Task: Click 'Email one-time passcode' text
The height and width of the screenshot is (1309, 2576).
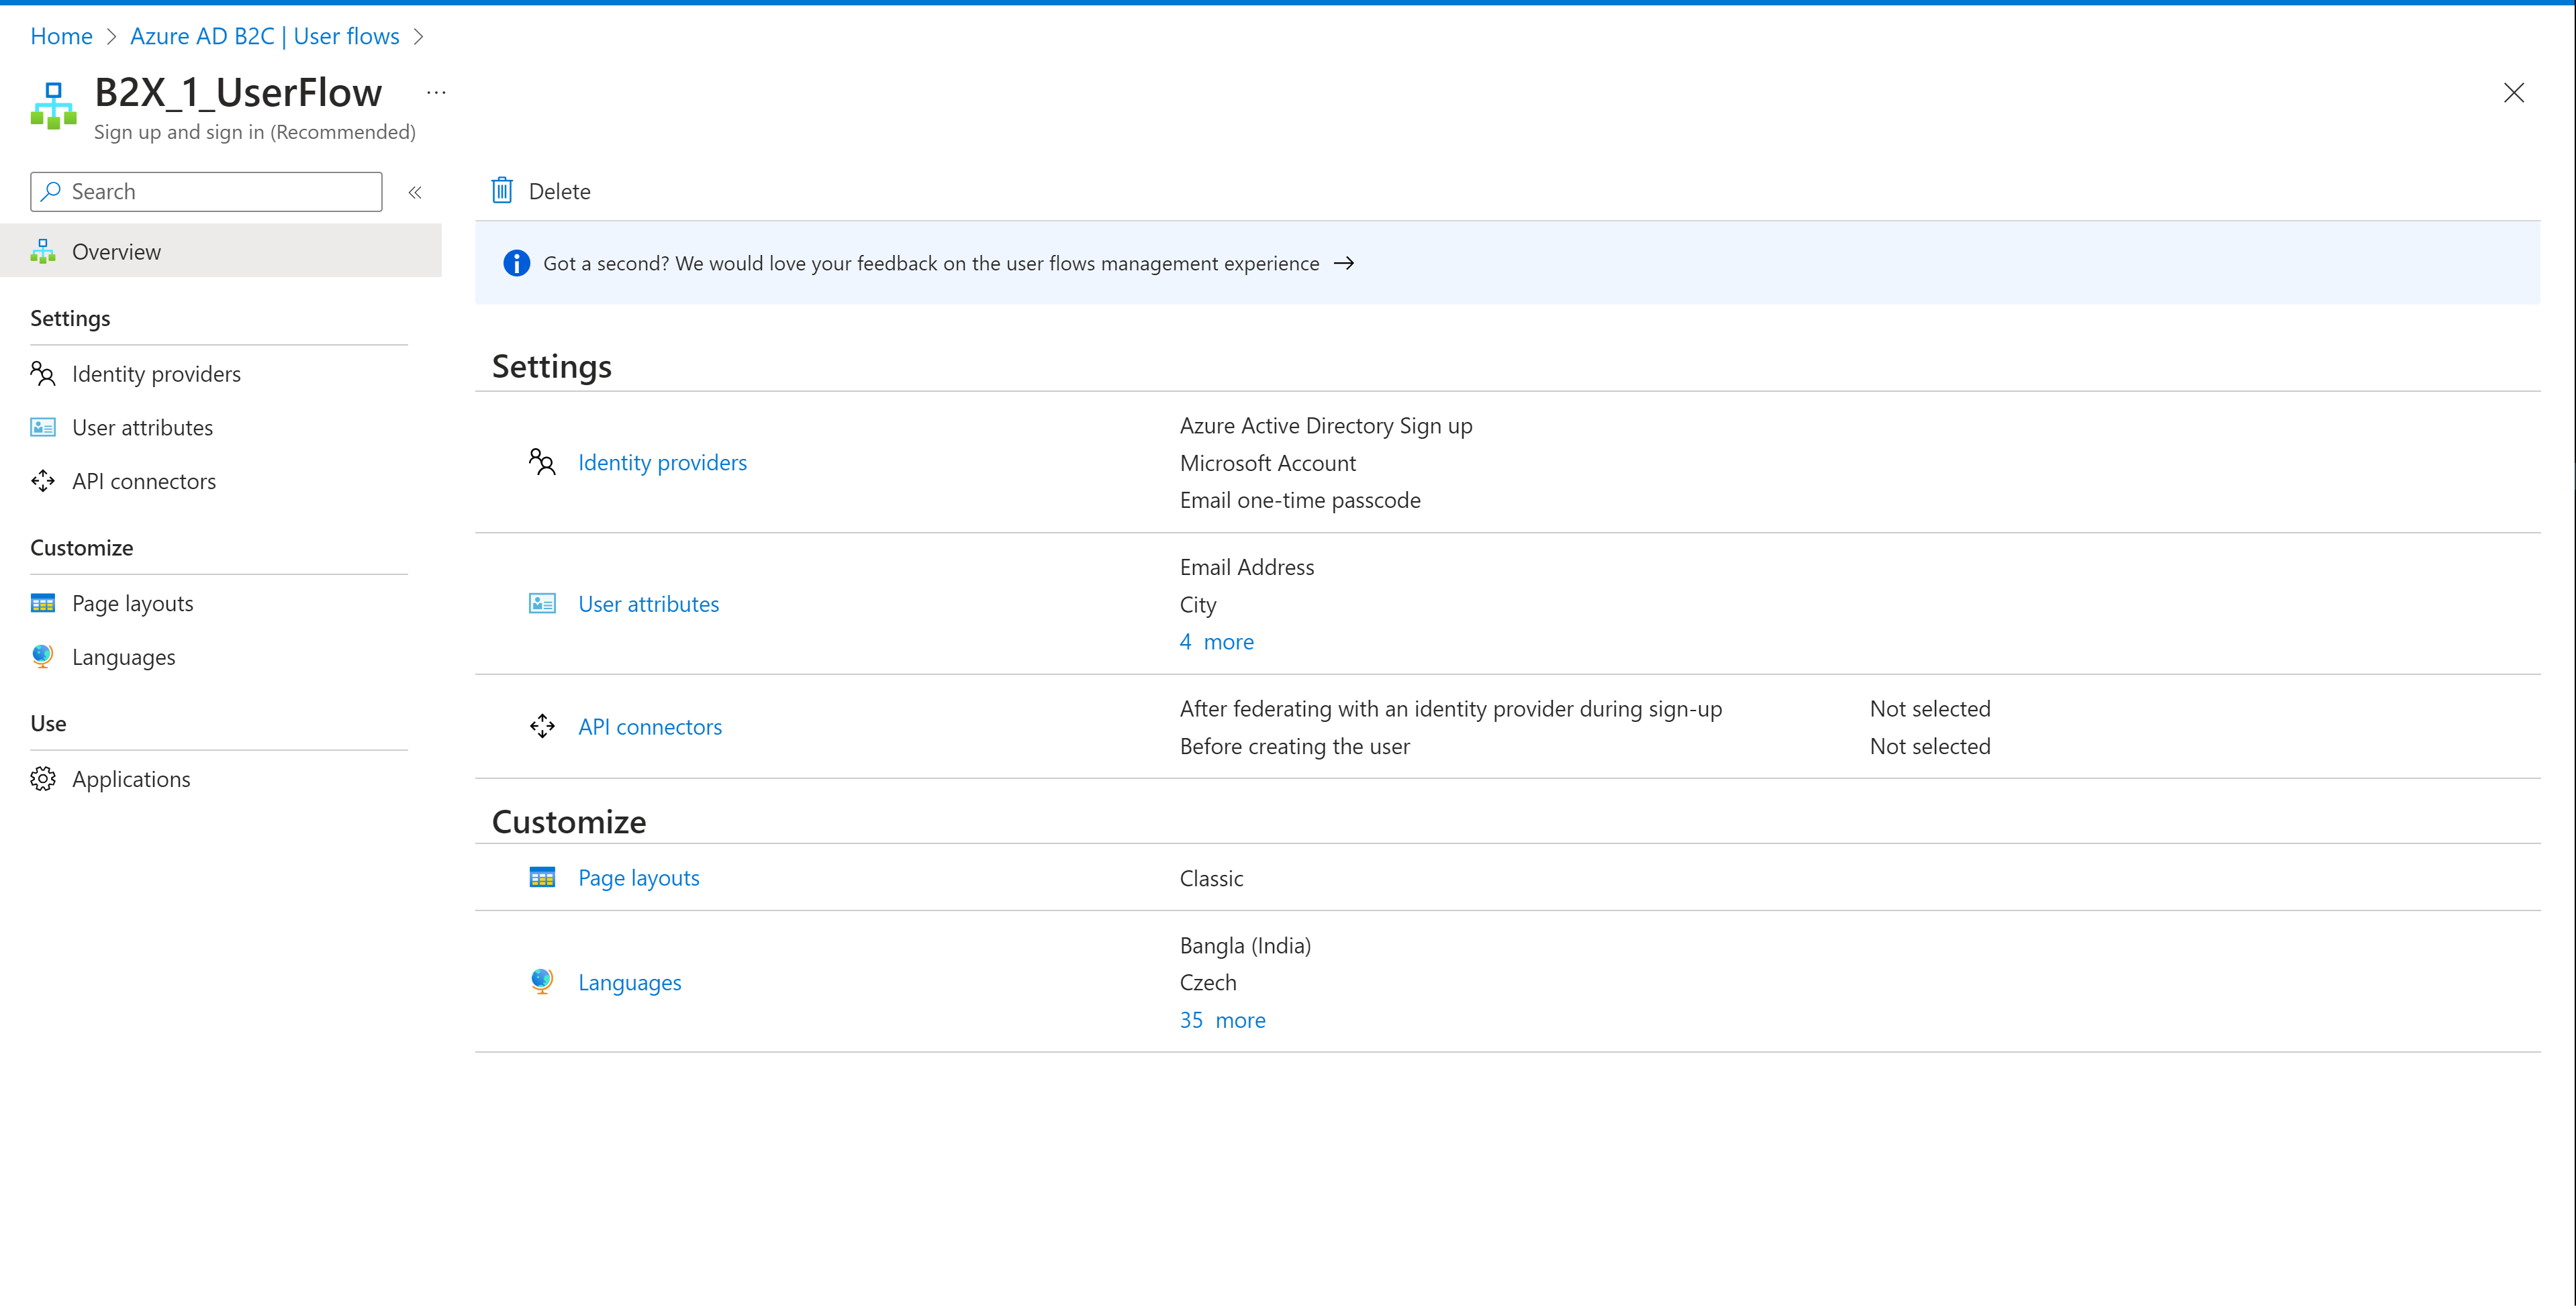Action: click(1300, 501)
